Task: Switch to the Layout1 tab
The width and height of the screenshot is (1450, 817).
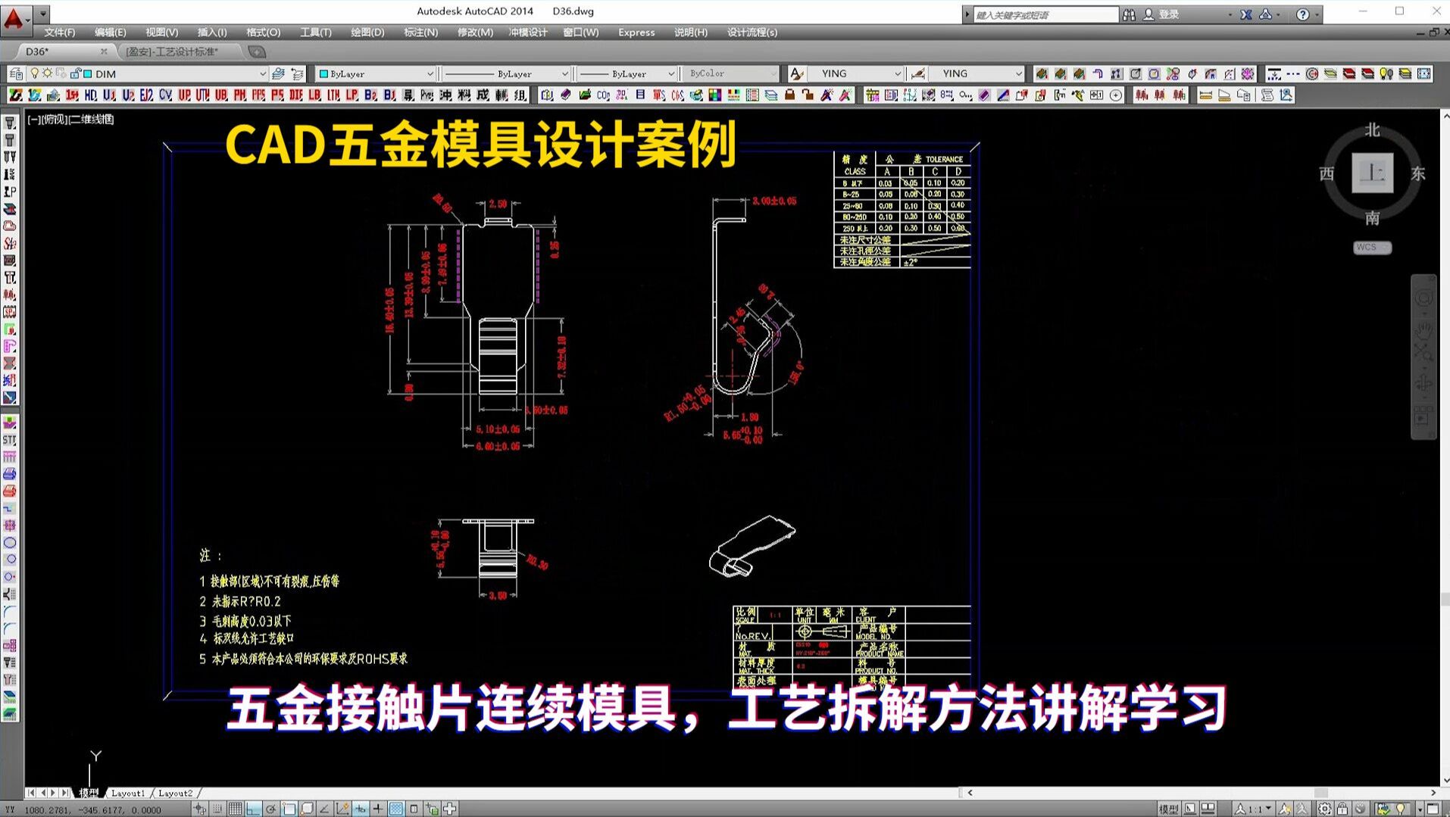Action: (127, 793)
